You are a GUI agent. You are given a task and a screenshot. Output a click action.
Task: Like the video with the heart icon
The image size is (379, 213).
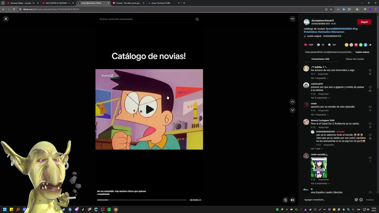(x=306, y=45)
